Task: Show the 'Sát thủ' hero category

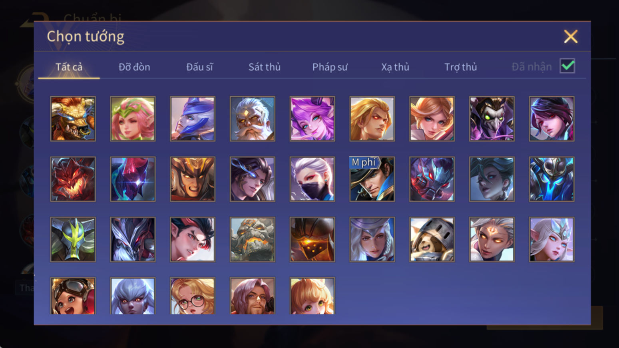Action: (x=265, y=67)
